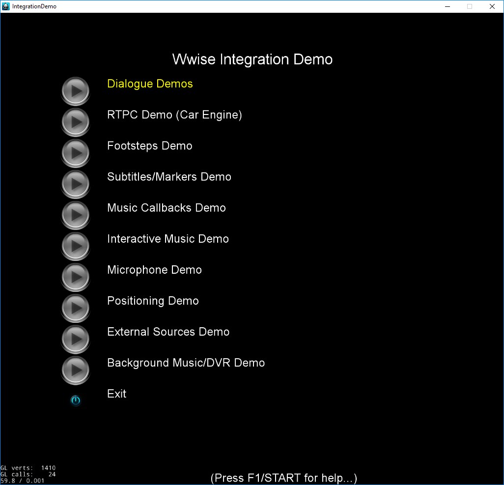This screenshot has width=504, height=485.
Task: Click the External Sources Demo play icon
Action: click(75, 338)
